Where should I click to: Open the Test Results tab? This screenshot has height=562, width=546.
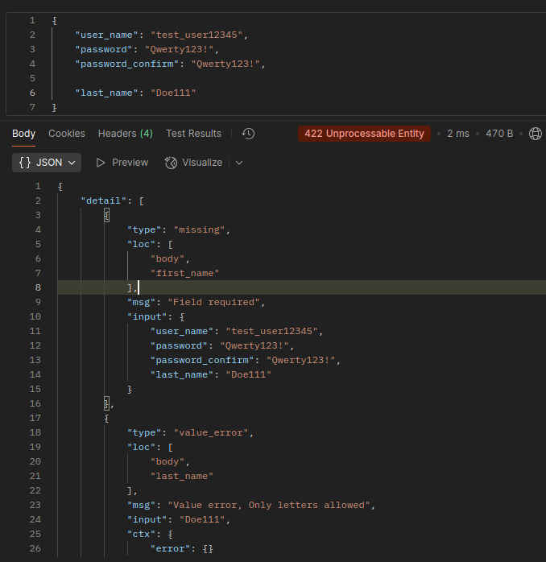[x=193, y=134]
